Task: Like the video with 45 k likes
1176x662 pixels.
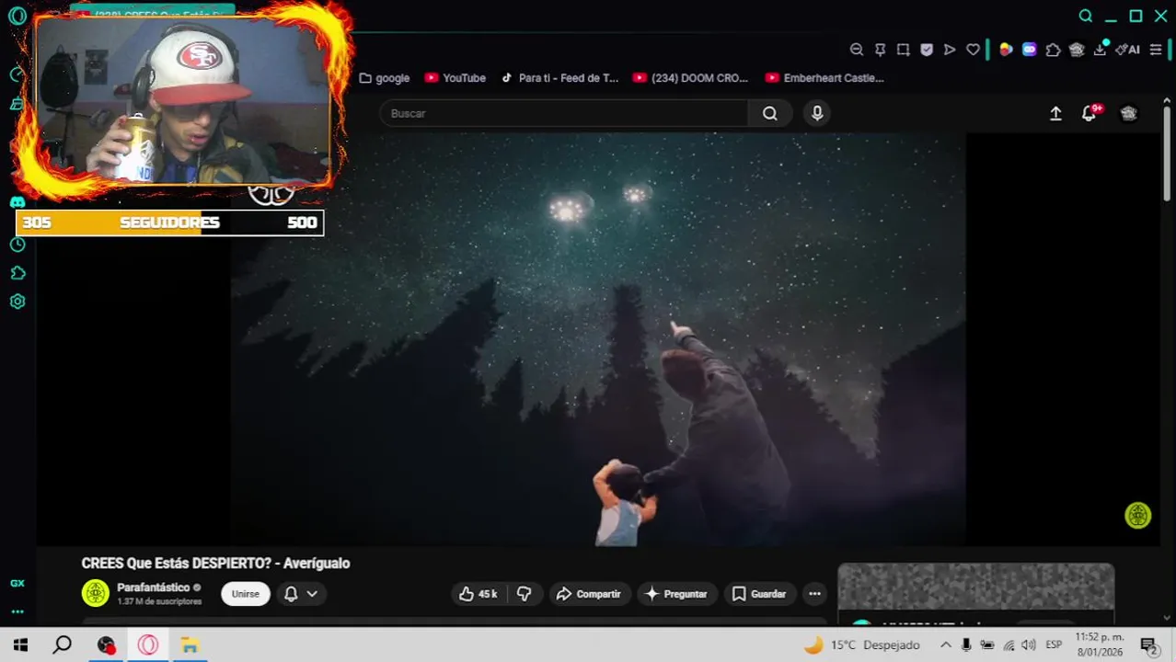Action: (478, 594)
